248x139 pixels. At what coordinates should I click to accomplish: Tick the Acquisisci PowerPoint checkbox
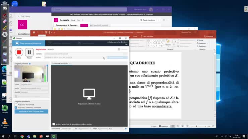tap(16, 105)
